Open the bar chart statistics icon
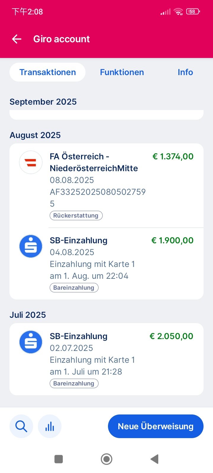Image resolution: width=213 pixels, height=473 pixels. [x=50, y=426]
